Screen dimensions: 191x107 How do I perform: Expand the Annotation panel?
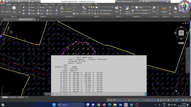pyautogui.click(x=70, y=17)
